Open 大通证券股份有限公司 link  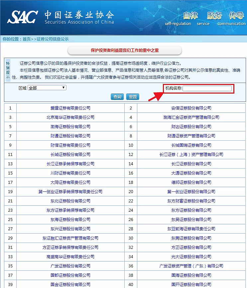pyautogui.click(x=191, y=173)
